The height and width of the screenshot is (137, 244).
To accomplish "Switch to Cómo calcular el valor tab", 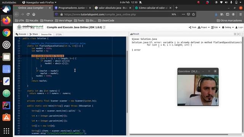I will (x=153, y=8).
